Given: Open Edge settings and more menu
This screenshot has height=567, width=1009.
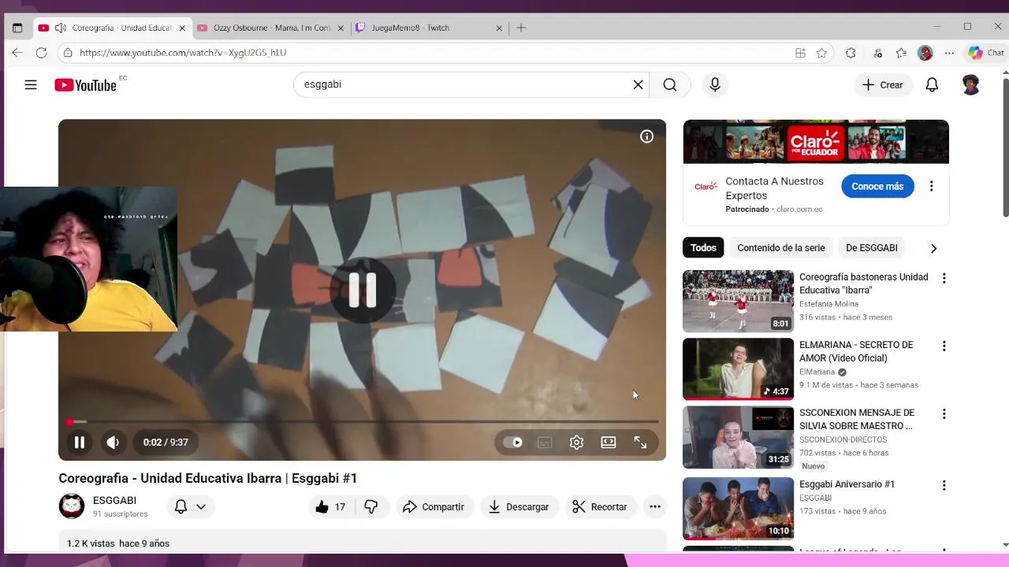Looking at the screenshot, I should tap(949, 53).
